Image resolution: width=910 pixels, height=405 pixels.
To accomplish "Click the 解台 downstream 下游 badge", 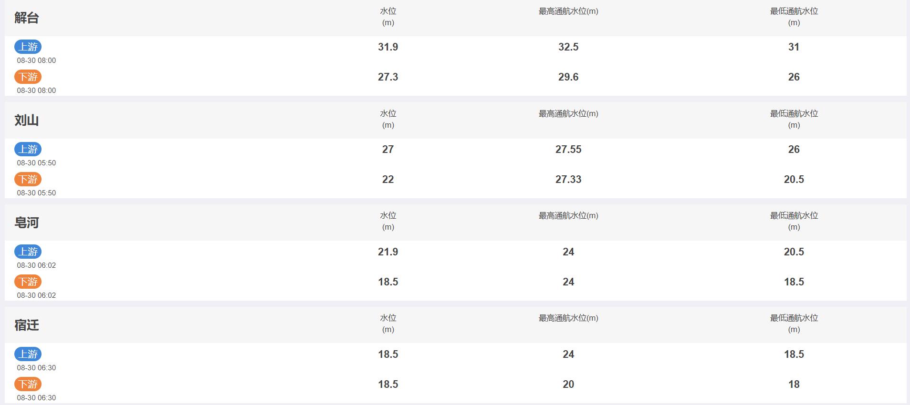I will 28,77.
